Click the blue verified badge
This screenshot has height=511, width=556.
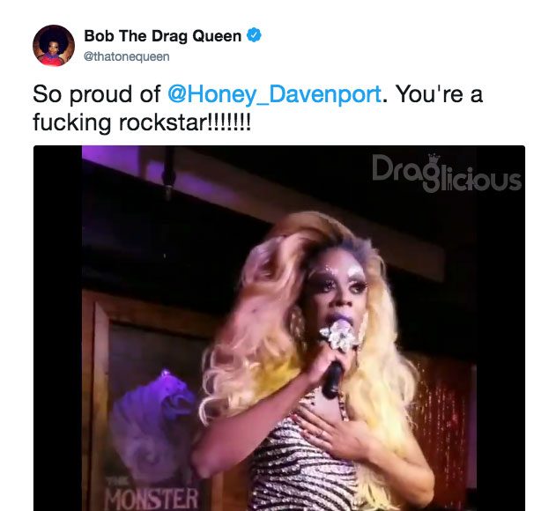254,35
